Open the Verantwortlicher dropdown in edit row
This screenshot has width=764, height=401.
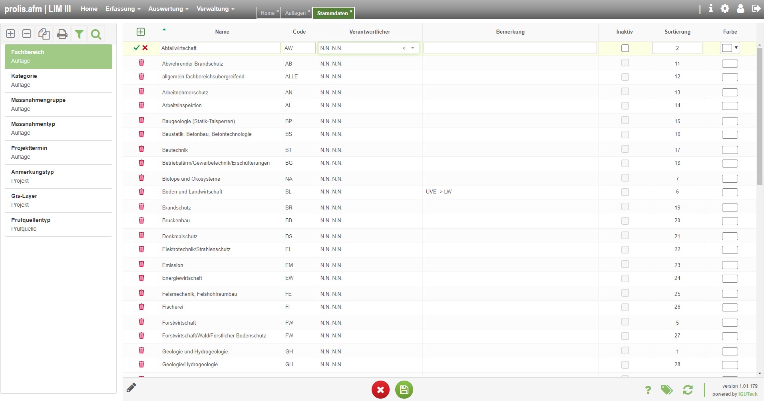[413, 48]
